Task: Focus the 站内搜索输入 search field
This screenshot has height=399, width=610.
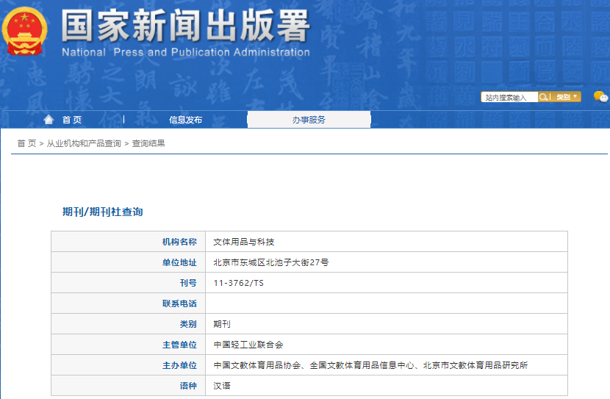Action: click(509, 97)
